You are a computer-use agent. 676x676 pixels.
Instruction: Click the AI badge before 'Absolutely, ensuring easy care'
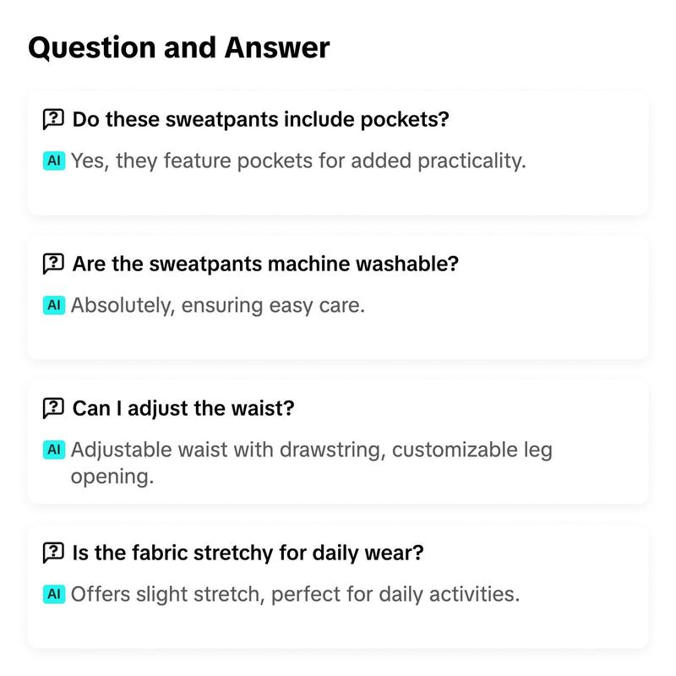54,305
